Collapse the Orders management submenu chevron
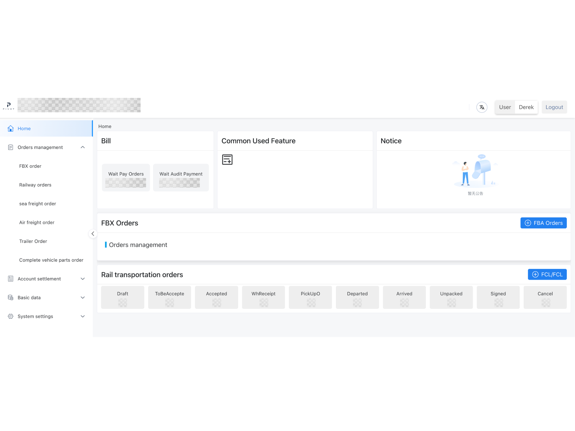Viewport: 575px width, 431px height. (83, 147)
